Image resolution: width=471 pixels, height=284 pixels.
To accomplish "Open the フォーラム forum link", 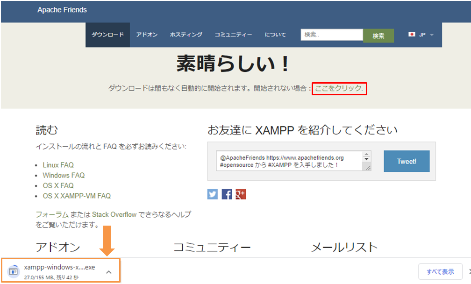I will pos(52,214).
